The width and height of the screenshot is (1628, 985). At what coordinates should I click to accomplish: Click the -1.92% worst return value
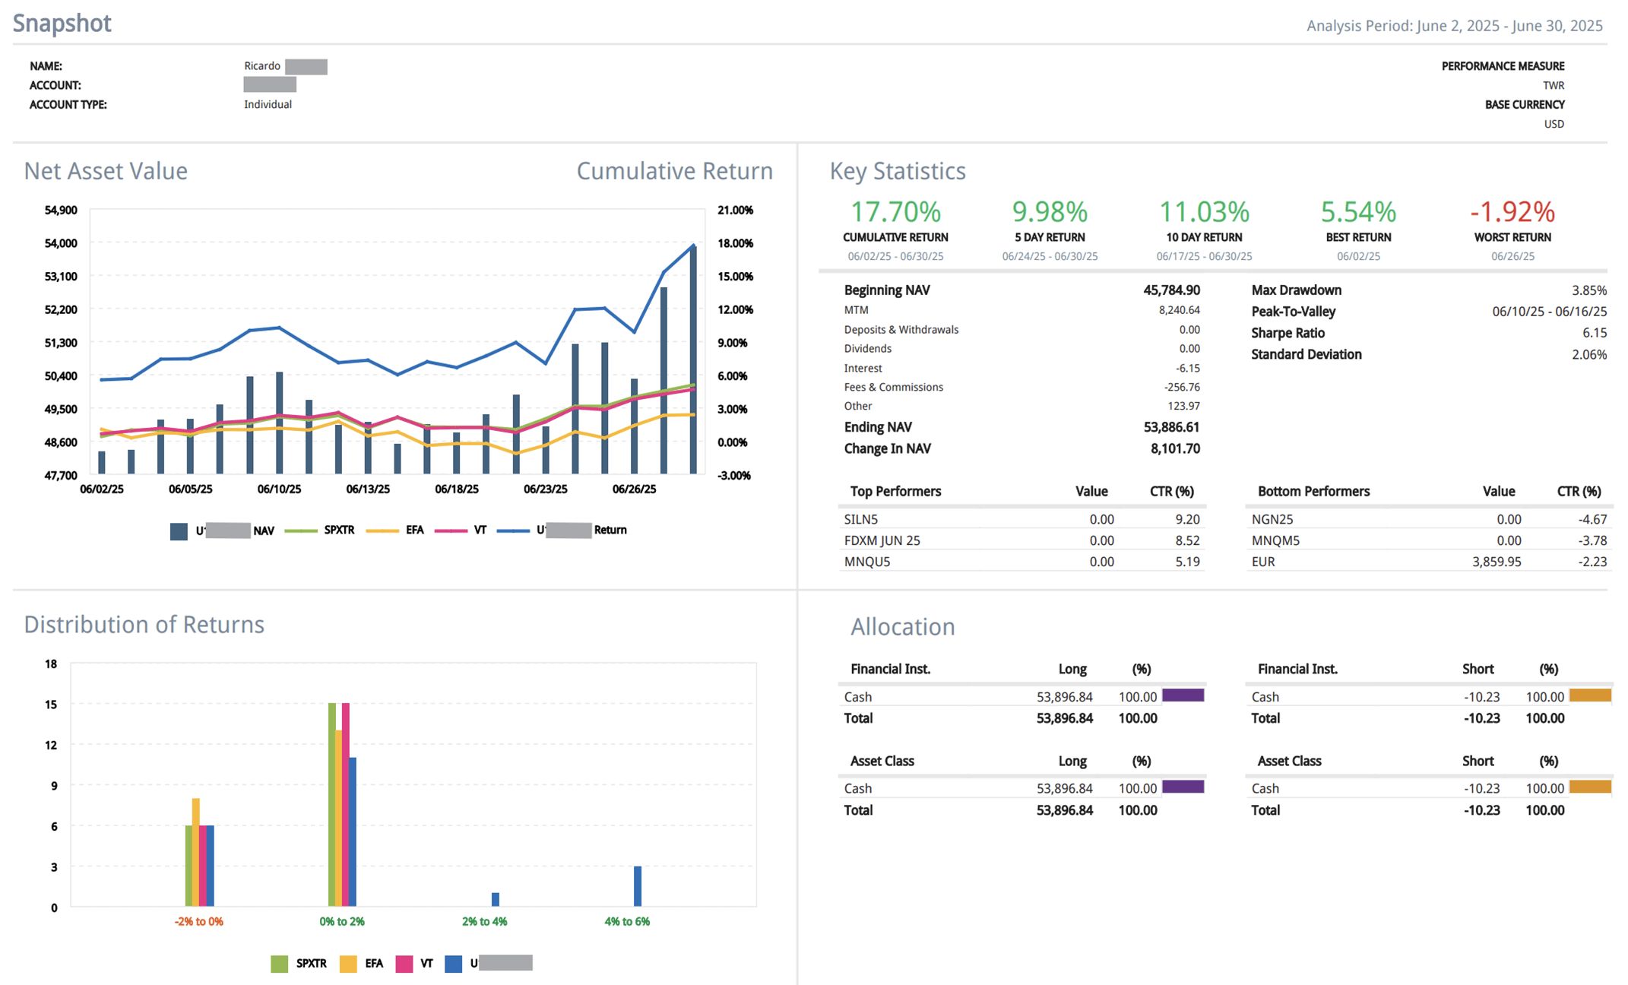1512,212
